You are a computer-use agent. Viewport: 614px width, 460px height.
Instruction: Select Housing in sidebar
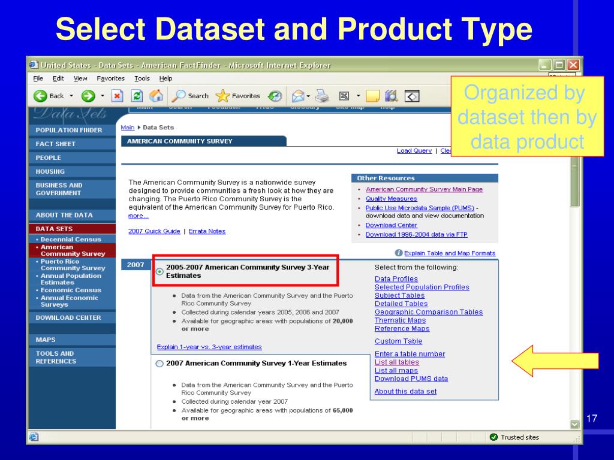coord(72,171)
